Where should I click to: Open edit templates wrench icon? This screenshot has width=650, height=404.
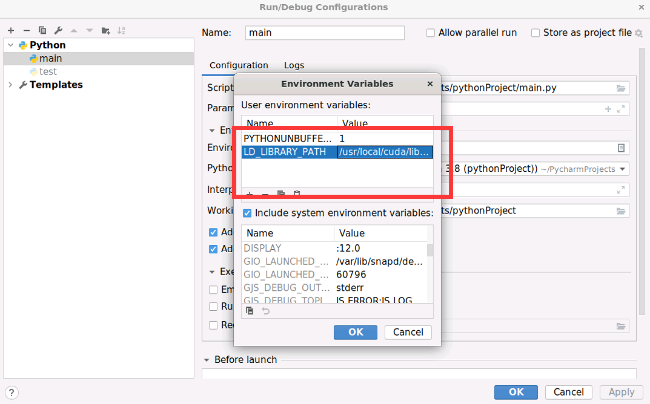58,30
